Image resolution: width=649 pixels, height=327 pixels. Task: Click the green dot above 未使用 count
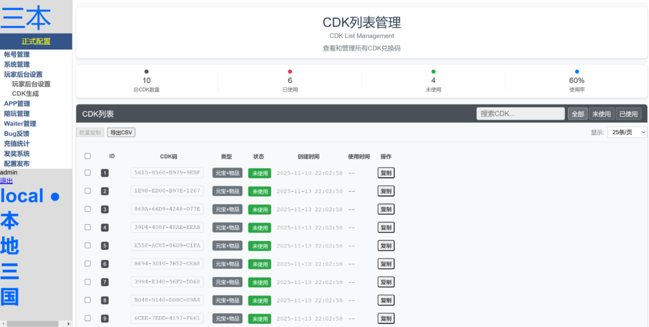click(434, 72)
